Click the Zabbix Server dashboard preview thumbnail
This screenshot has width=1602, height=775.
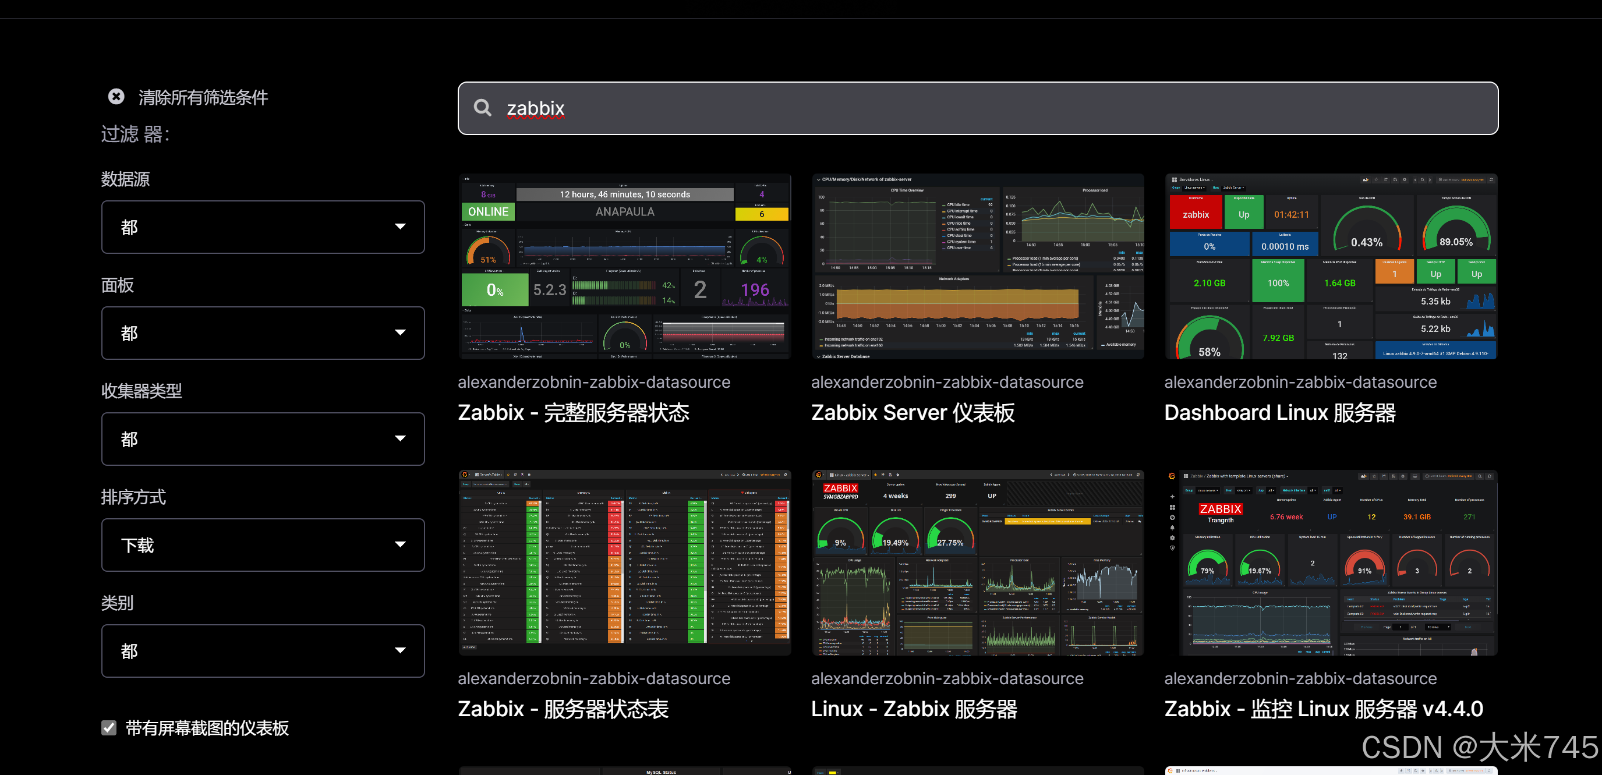click(x=978, y=267)
